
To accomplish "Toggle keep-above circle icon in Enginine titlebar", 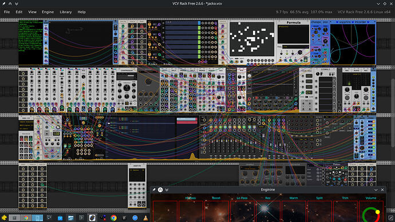I will (160, 190).
